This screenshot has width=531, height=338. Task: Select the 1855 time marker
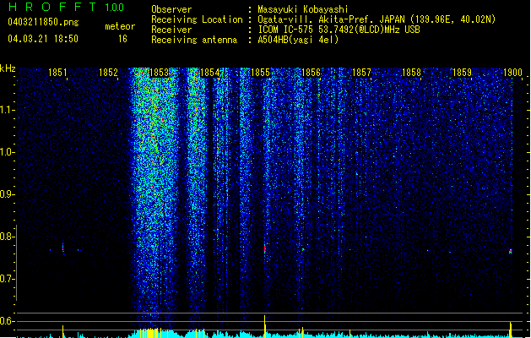coord(260,73)
